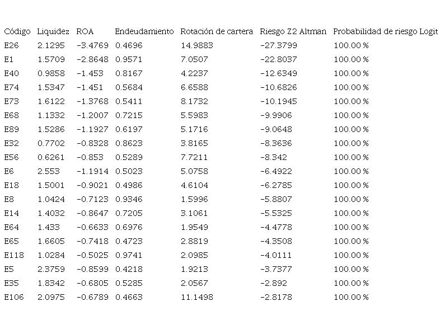The width and height of the screenshot is (445, 320).
Task: Click the Liquidez column header
Action: pos(53,31)
